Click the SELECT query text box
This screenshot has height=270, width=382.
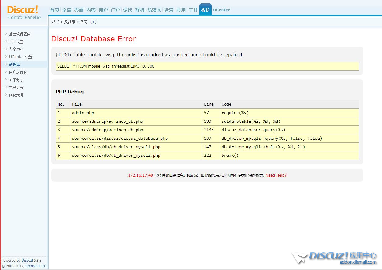coord(207,66)
